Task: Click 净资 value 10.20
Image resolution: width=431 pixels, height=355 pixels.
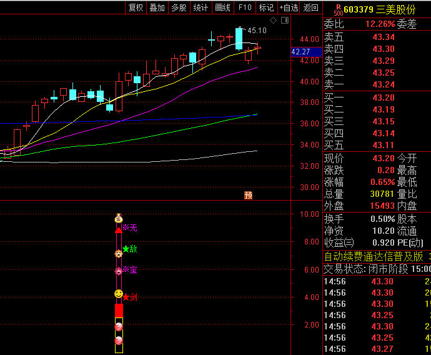Action: pos(384,231)
